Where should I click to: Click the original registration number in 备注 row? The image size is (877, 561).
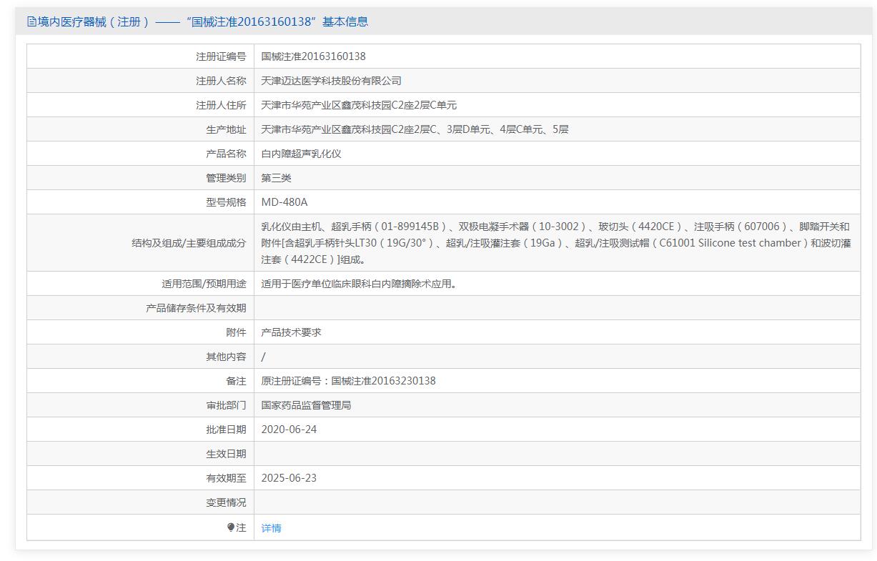pos(348,381)
